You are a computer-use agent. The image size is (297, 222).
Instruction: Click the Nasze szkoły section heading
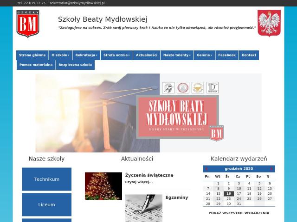tap(46, 159)
